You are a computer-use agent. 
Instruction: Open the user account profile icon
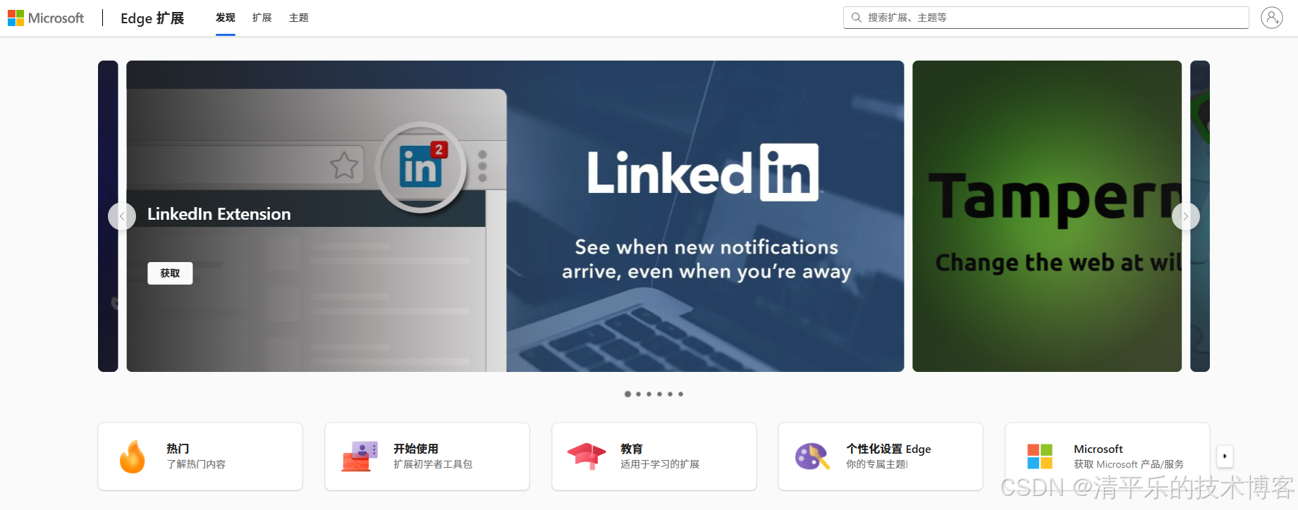click(1272, 18)
